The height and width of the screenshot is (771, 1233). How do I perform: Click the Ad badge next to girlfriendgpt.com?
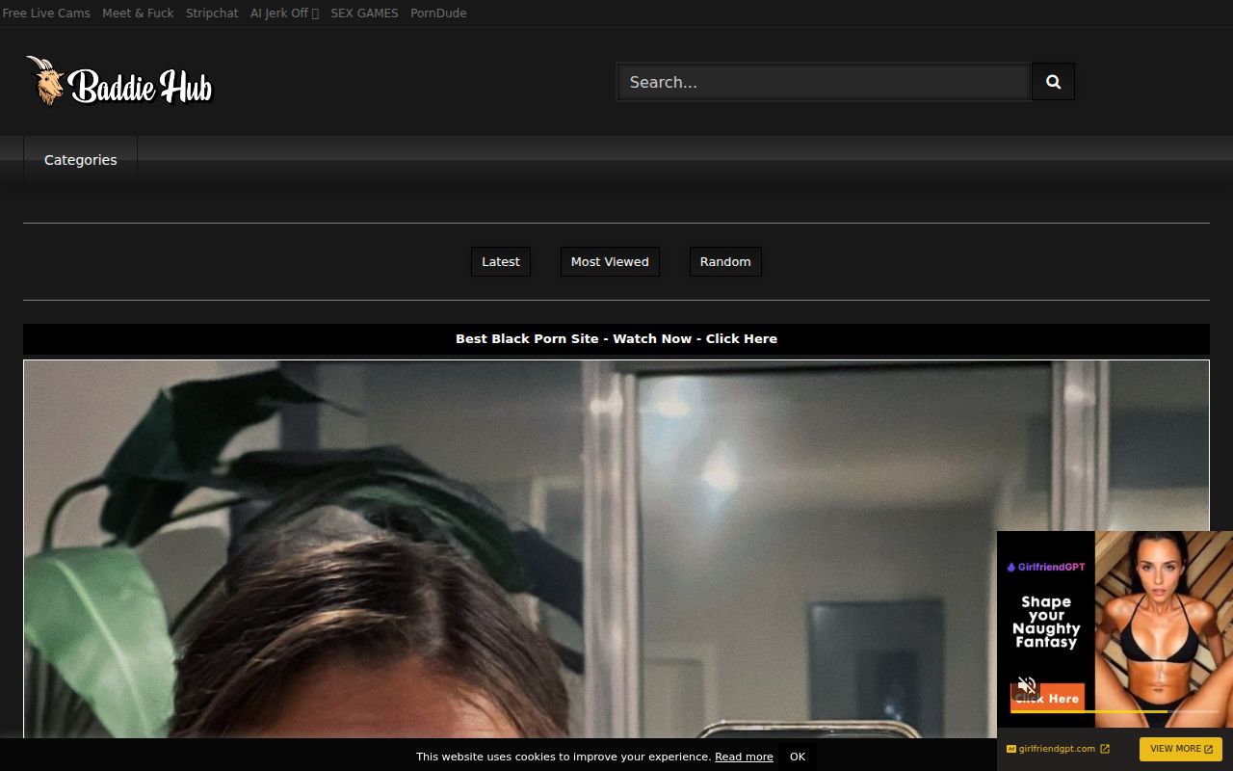tap(1010, 748)
